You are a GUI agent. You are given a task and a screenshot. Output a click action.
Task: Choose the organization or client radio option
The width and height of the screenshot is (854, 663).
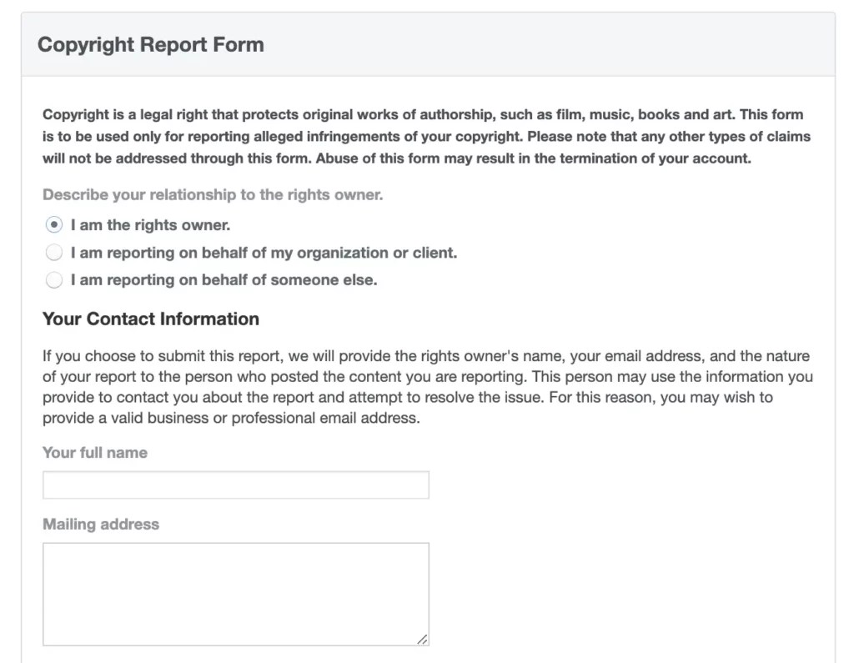click(54, 253)
